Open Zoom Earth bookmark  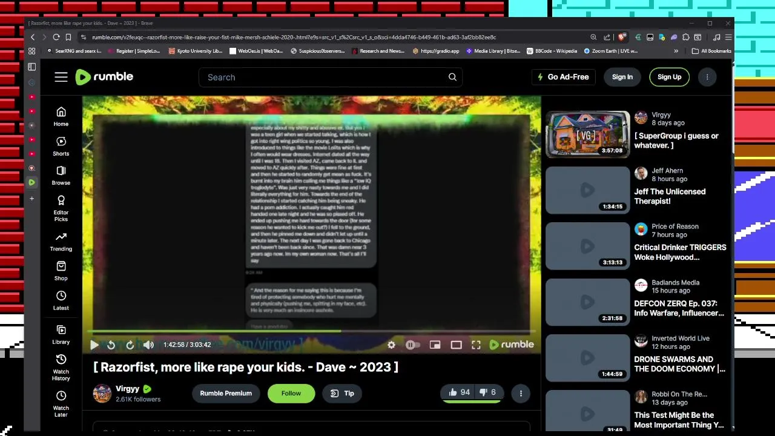pyautogui.click(x=610, y=51)
